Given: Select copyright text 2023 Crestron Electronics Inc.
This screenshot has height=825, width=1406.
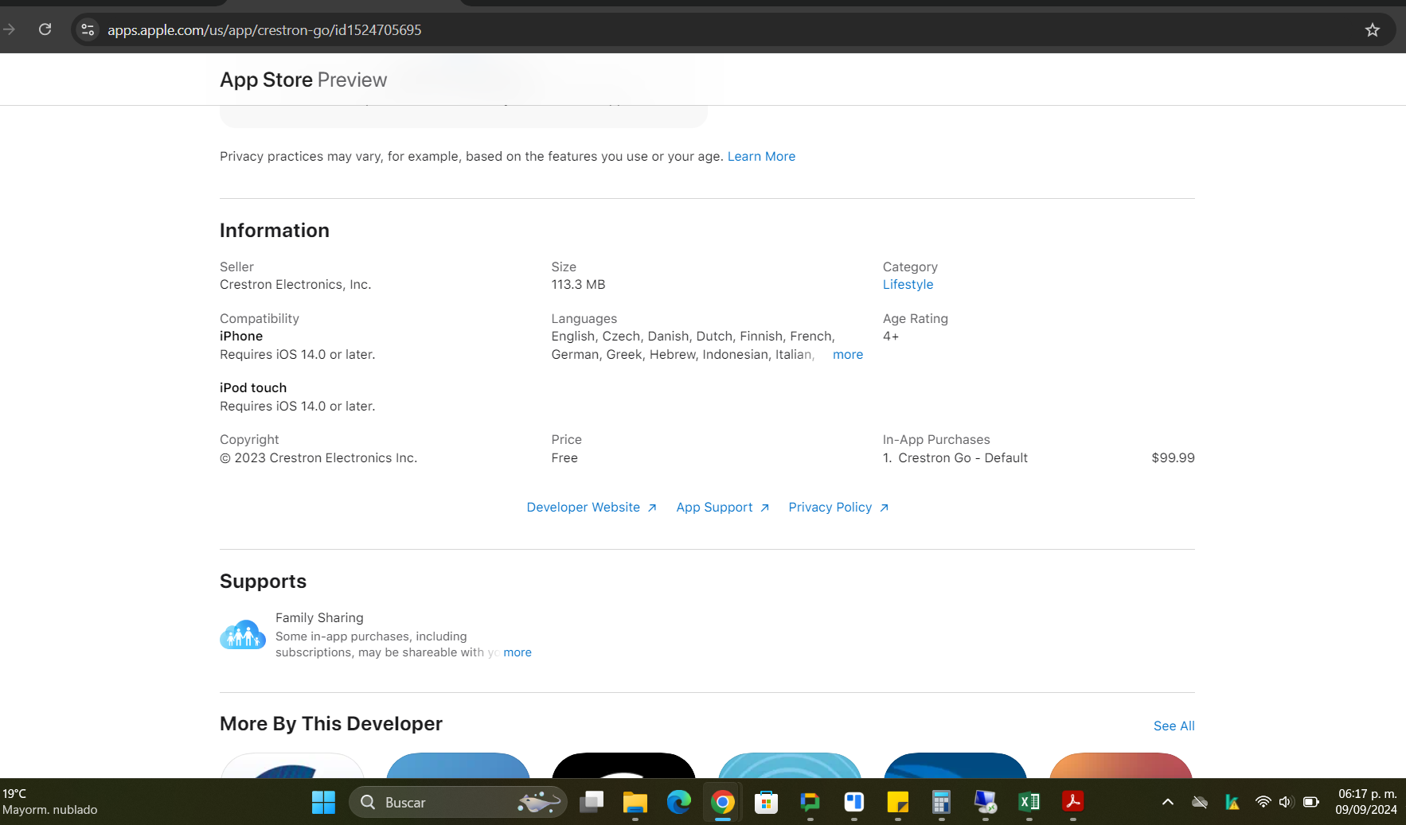Looking at the screenshot, I should tap(318, 458).
